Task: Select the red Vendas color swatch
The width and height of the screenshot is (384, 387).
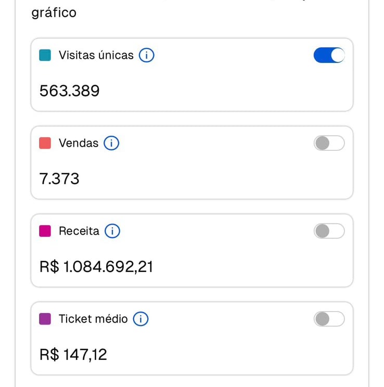Action: click(45, 143)
